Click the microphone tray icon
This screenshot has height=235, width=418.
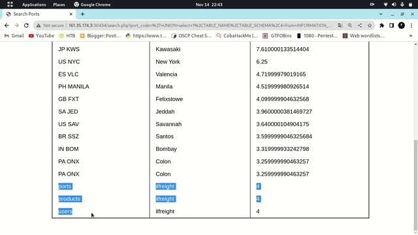coord(402,5)
